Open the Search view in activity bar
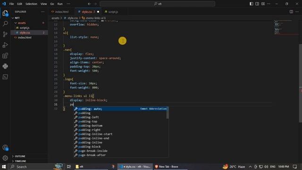 [x=5, y=24]
